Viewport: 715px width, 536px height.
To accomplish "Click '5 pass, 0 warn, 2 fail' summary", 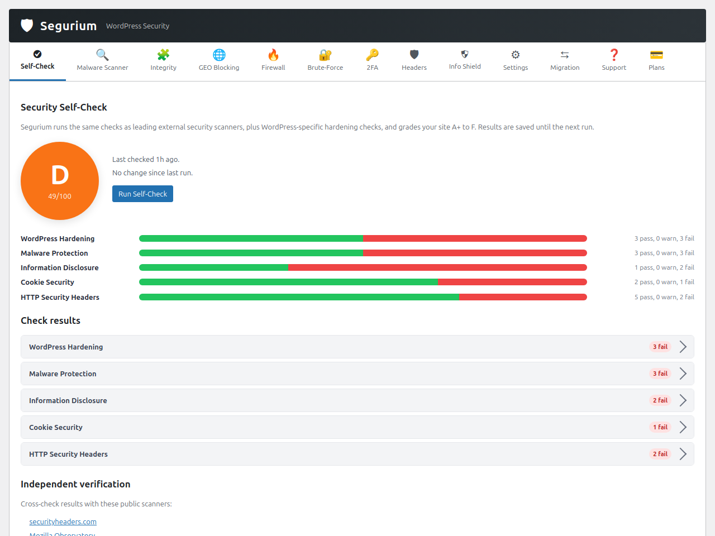I will [664, 297].
